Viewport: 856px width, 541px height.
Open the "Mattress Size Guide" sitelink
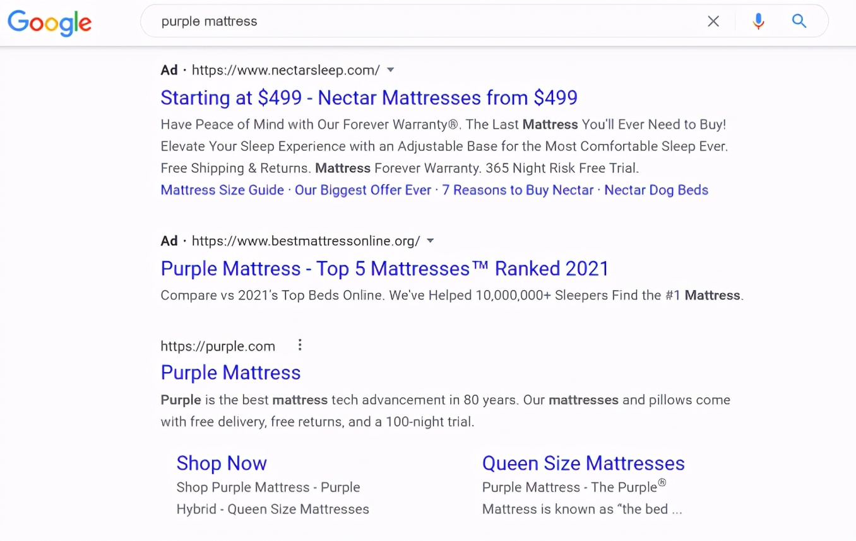(x=222, y=190)
